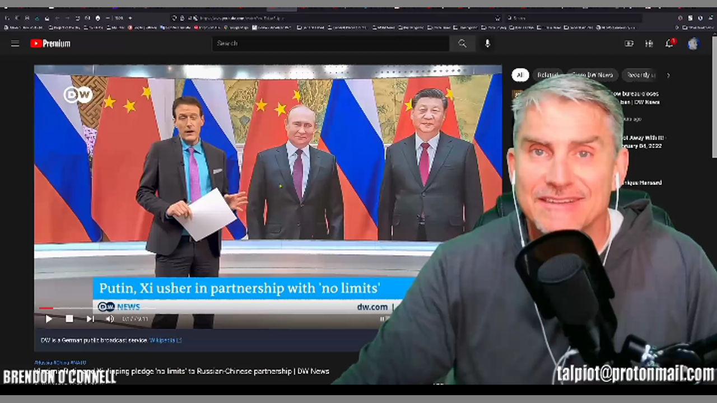This screenshot has height=403, width=717.
Task: Open the account avatar menu
Action: (x=693, y=44)
